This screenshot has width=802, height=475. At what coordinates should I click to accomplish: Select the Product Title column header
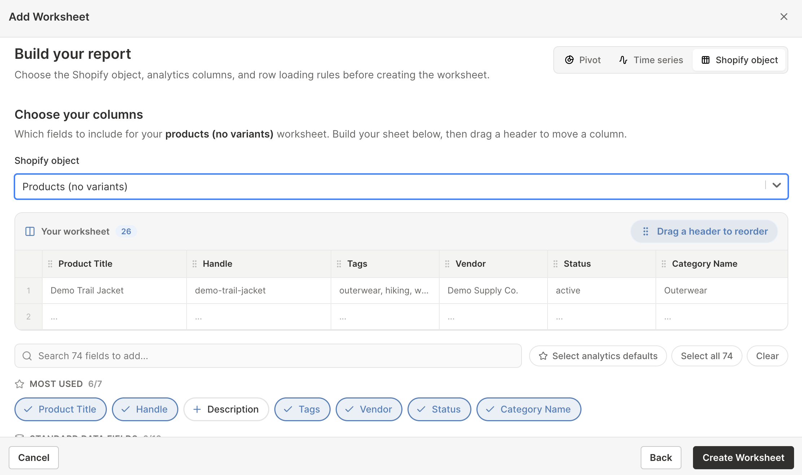114,264
